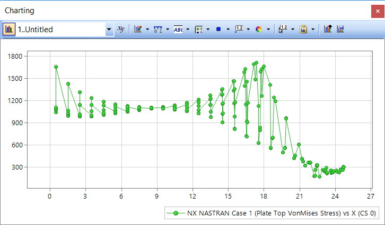Click the NX NASTRAN Case 1 legend entry
Image resolution: width=385 pixels, height=225 pixels.
(272, 213)
